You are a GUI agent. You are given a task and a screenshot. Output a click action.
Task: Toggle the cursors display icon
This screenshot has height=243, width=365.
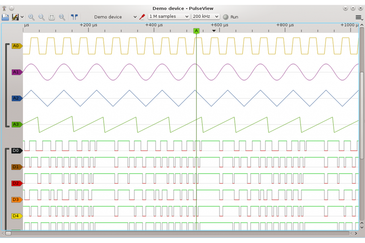click(74, 17)
